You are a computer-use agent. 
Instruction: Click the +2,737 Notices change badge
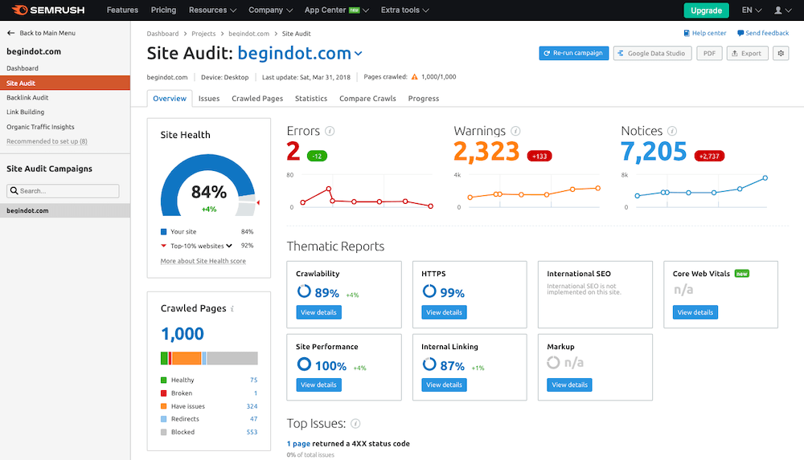(709, 157)
